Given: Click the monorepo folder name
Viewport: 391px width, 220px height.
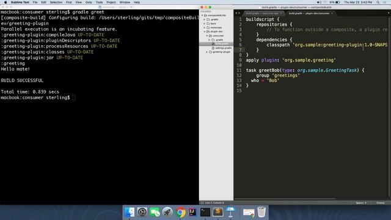Looking at the screenshot, I should point(216,28).
